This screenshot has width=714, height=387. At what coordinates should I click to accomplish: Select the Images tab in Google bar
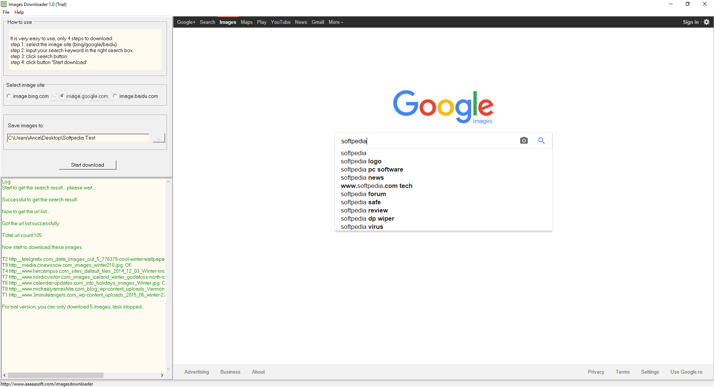pos(228,22)
